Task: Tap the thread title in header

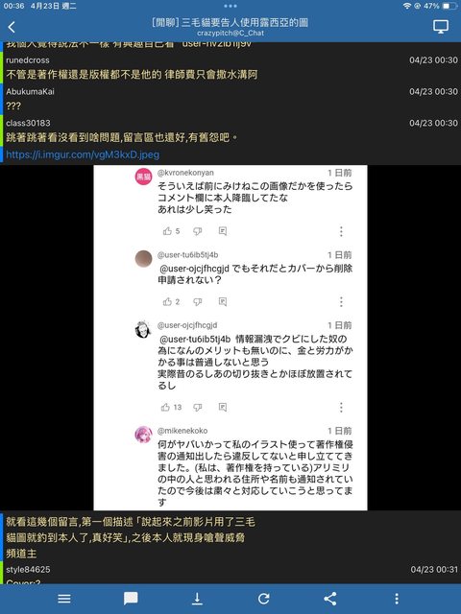Action: pos(230,23)
